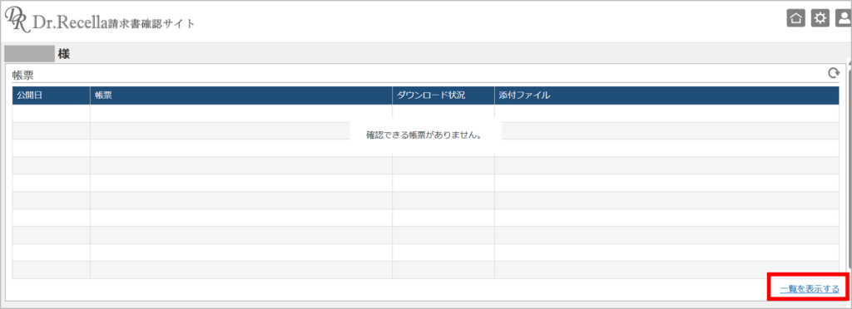Select last empty row under ダウンロード状況
This screenshot has height=309, width=852.
click(443, 270)
